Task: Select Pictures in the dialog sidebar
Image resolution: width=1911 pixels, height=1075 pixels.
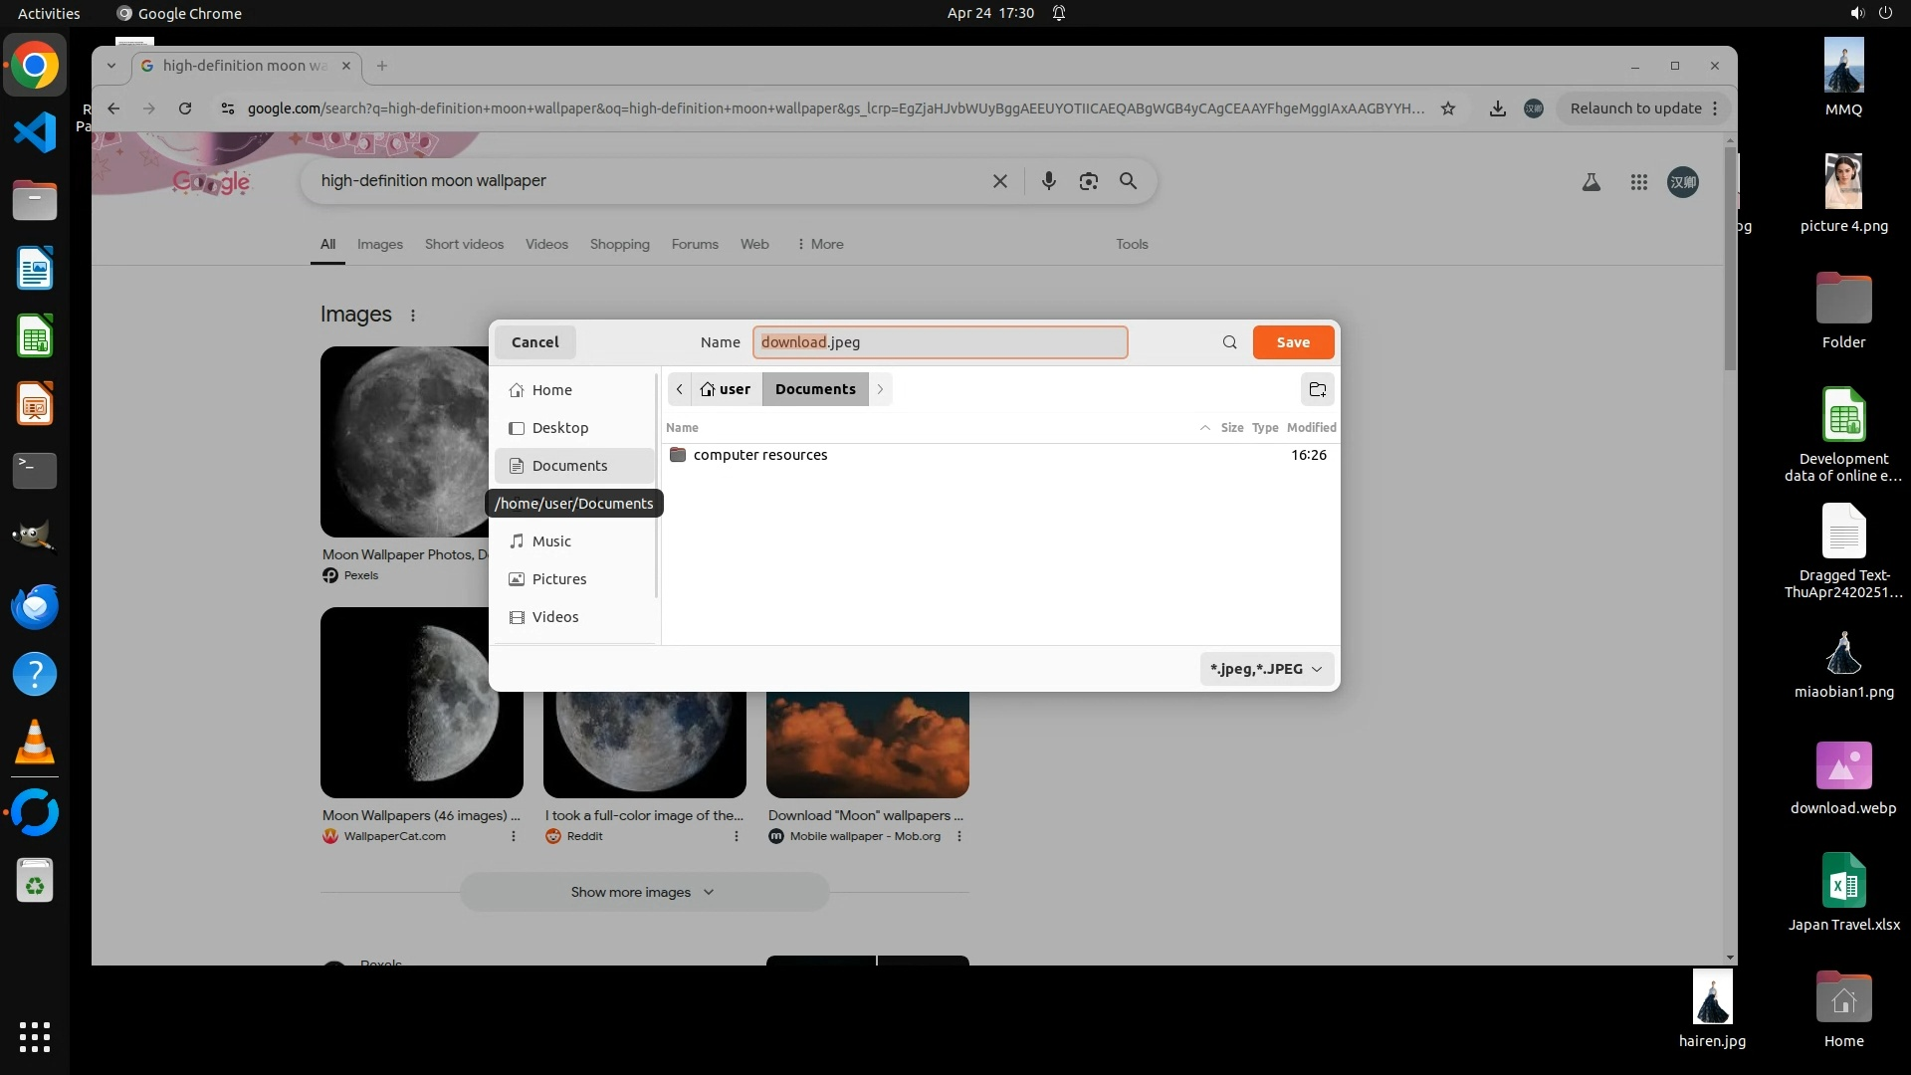Action: 558,579
